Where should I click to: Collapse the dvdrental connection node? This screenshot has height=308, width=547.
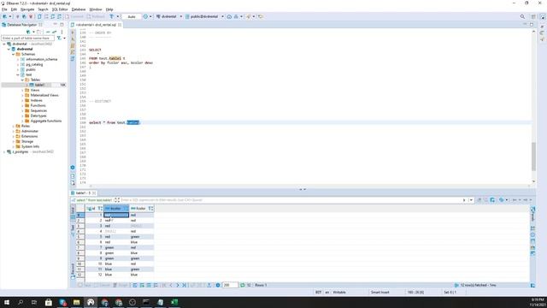coord(4,44)
